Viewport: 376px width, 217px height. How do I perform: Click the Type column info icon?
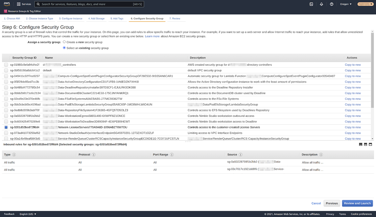coord(14,155)
